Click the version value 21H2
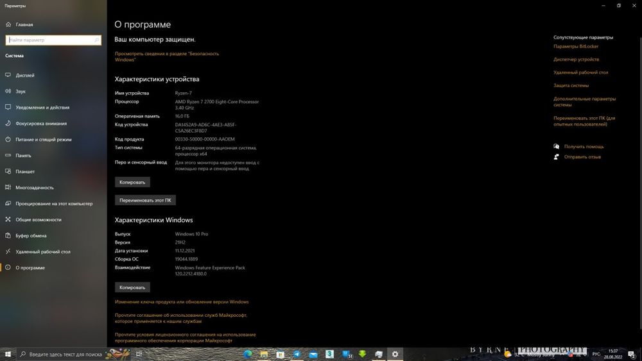 180,242
